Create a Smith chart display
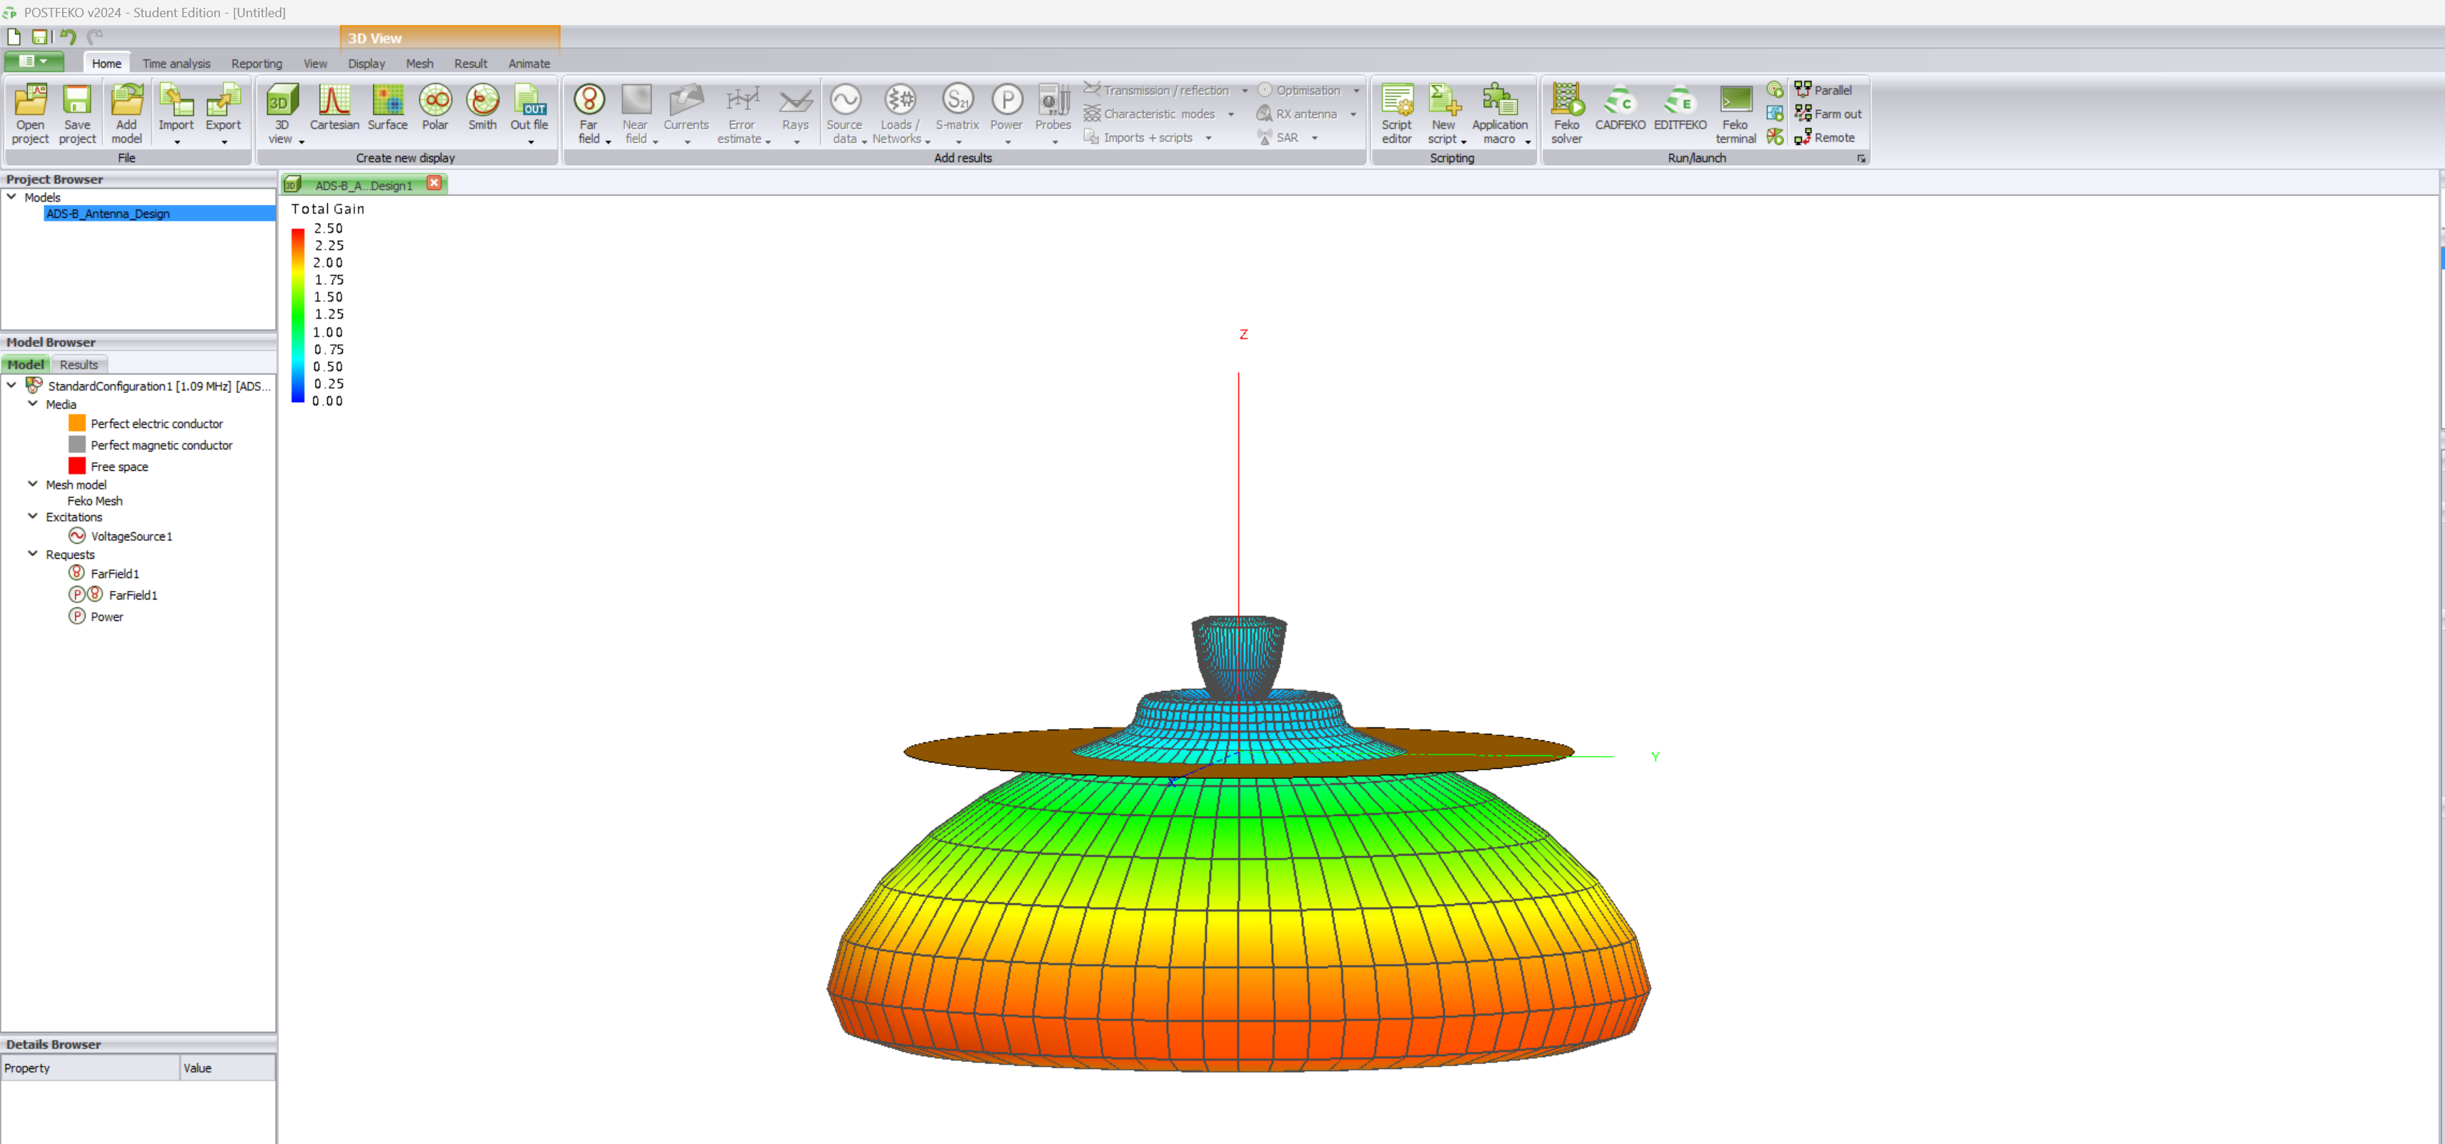The image size is (2445, 1144). (x=482, y=107)
